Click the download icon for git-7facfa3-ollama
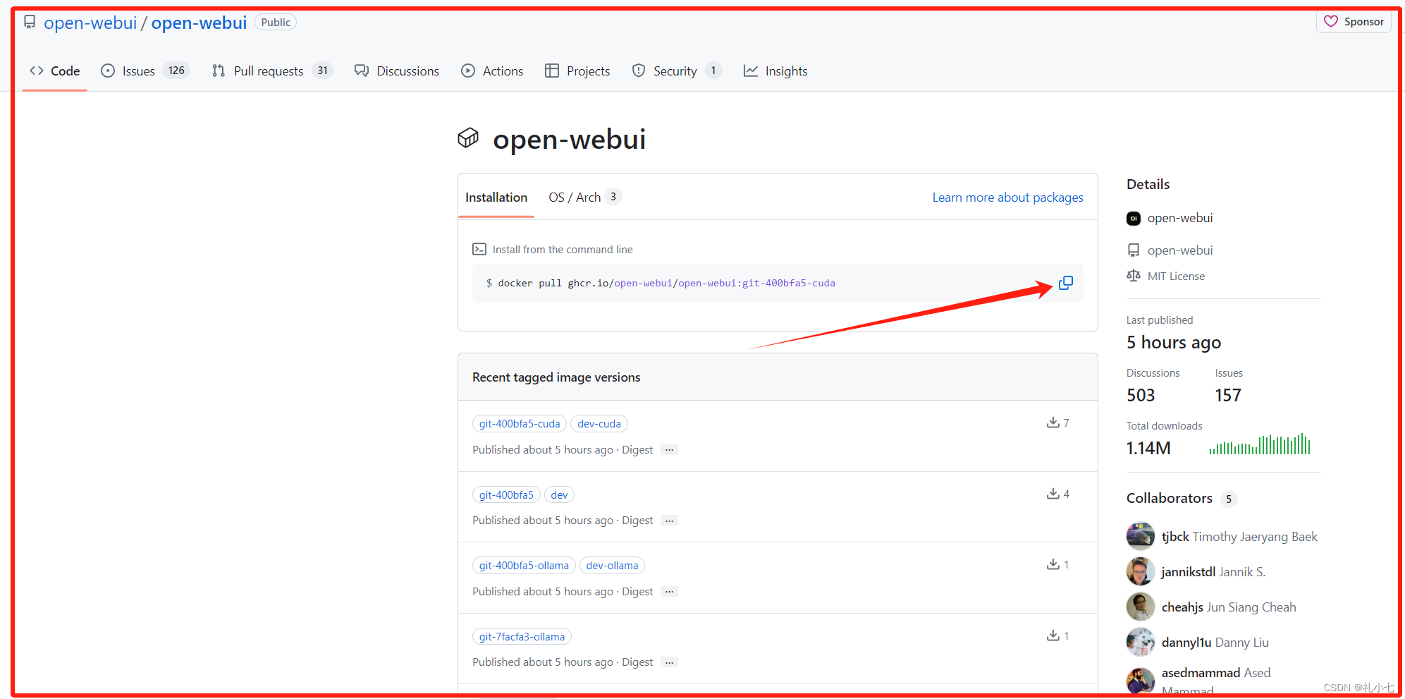 (1053, 636)
